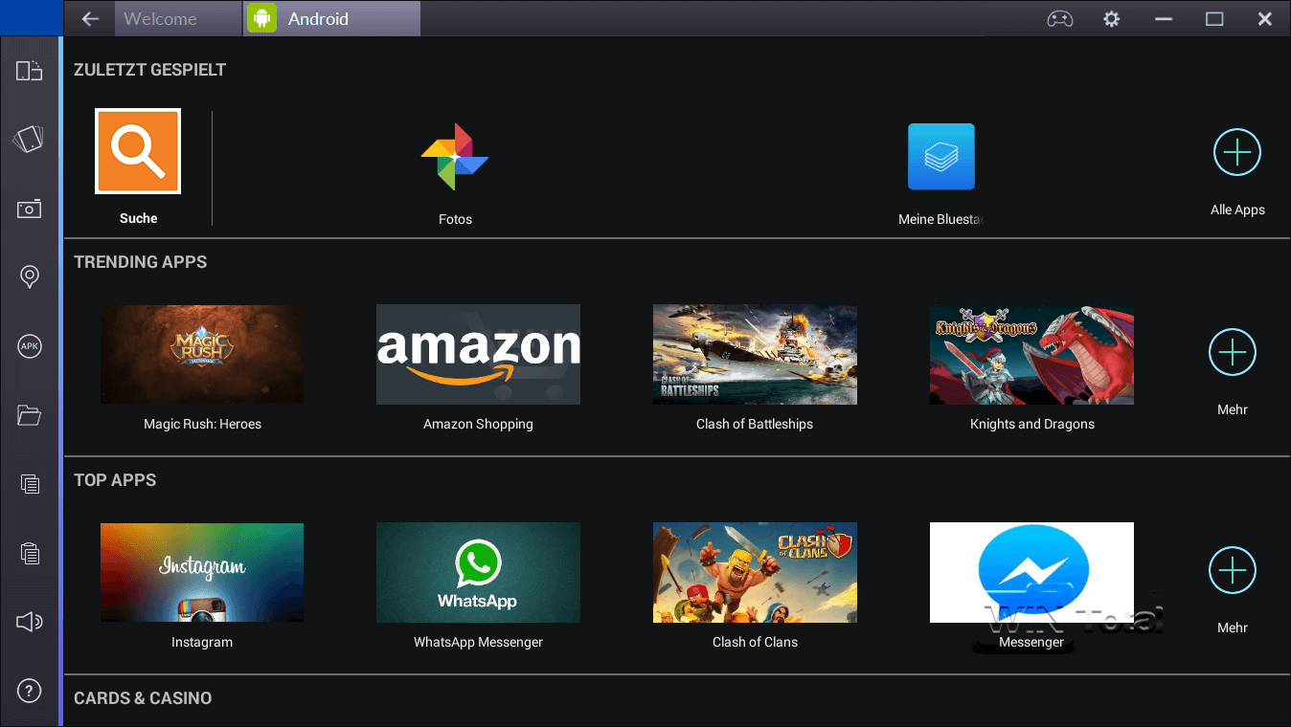Viewport: 1291px width, 727px height.
Task: Click the APK install icon
Action: [x=29, y=346]
